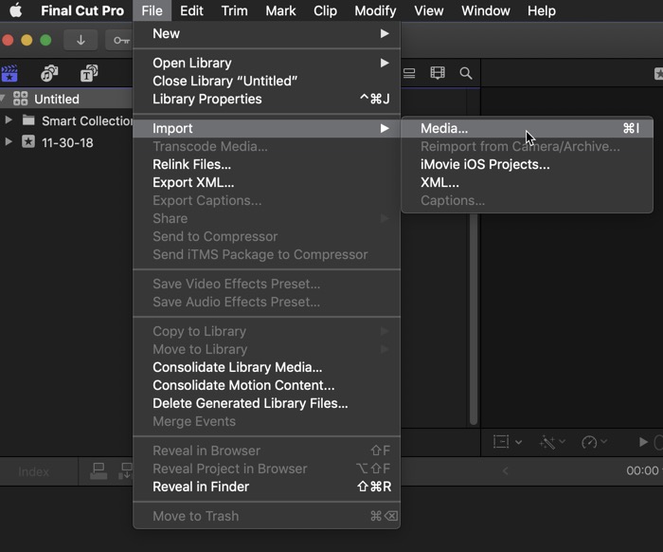Go back in timeline history arrow
The height and width of the screenshot is (552, 663).
click(x=505, y=470)
